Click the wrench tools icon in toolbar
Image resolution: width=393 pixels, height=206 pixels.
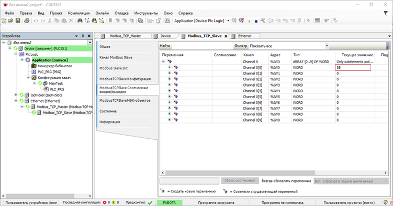pos(262,21)
